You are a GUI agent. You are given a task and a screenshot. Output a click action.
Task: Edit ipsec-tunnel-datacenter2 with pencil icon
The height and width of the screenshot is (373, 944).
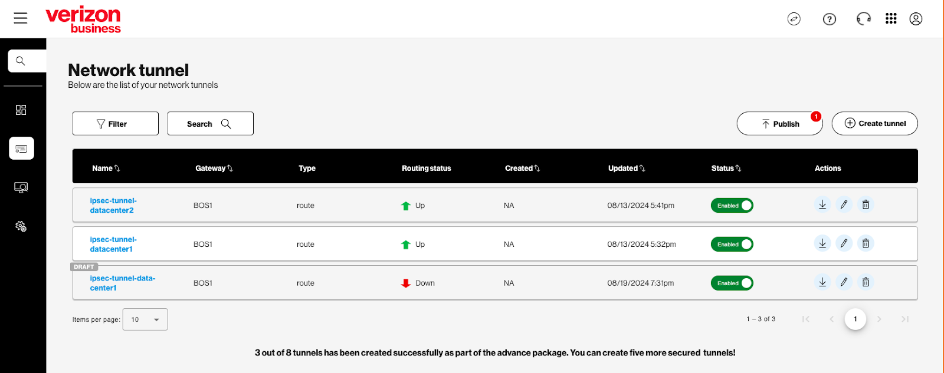point(844,204)
